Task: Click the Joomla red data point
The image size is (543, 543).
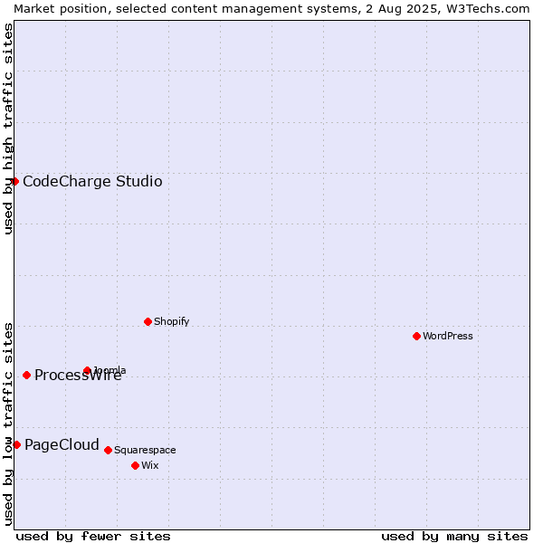Action: pos(87,370)
